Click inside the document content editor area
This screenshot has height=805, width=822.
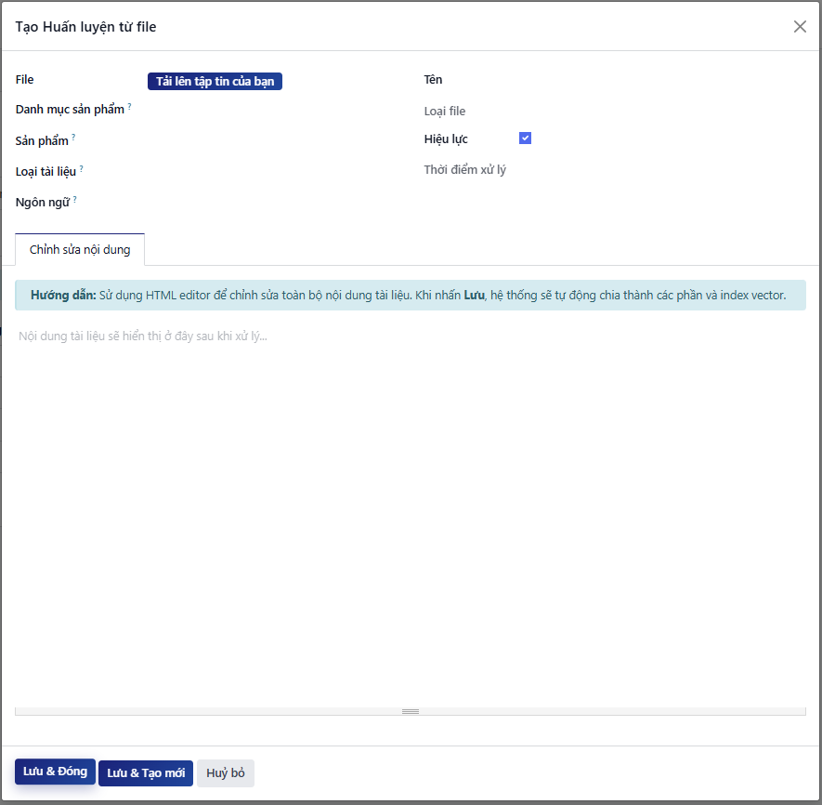409,511
